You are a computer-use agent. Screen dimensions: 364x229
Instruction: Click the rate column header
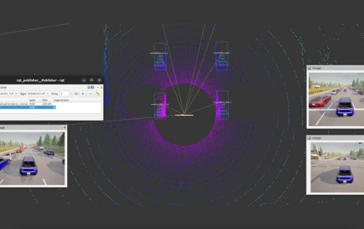[45, 100]
